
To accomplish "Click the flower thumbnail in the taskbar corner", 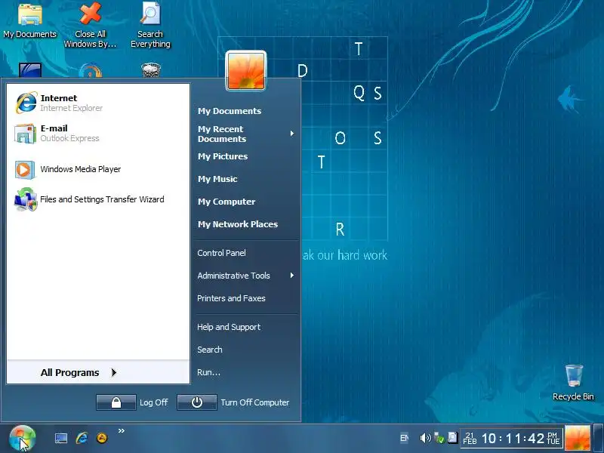I will coord(578,439).
